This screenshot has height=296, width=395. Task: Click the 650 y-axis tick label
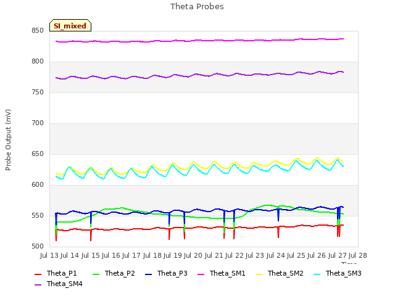coord(38,154)
